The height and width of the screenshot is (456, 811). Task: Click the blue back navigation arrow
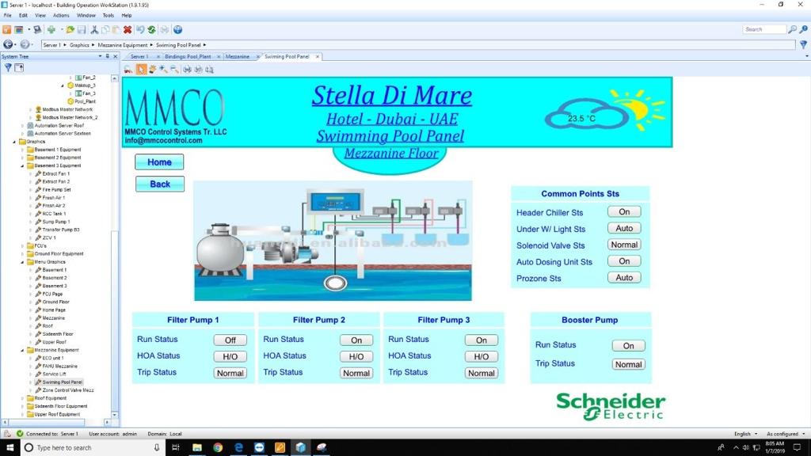pos(9,45)
